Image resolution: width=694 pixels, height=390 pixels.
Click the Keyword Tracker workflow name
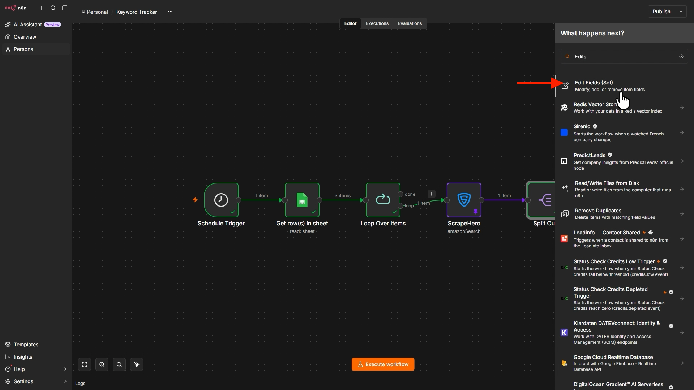pos(137,12)
